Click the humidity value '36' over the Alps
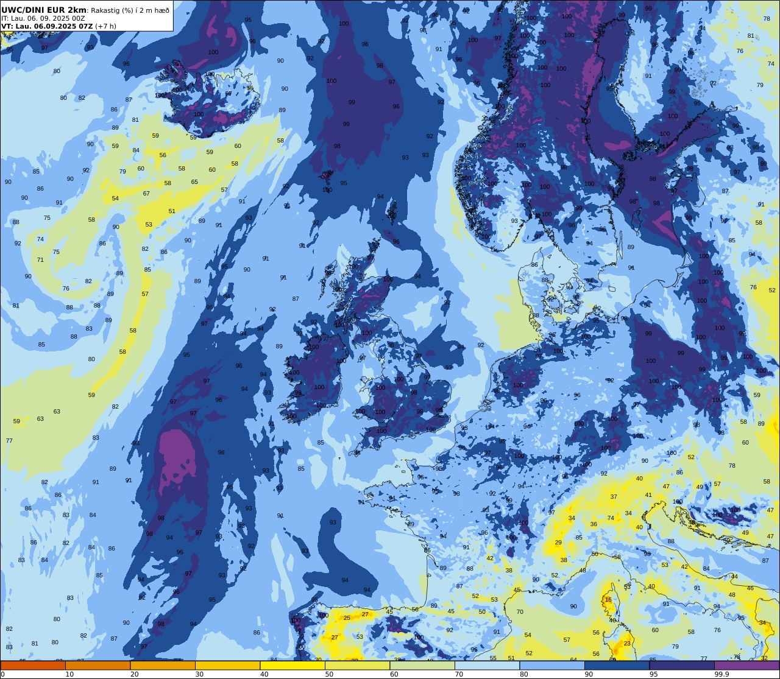This screenshot has height=679, width=780. click(x=594, y=524)
